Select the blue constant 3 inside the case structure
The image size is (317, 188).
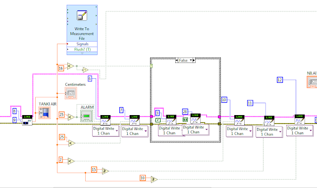[158, 113]
